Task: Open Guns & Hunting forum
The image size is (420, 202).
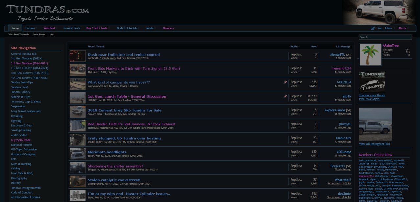Action: point(21,164)
